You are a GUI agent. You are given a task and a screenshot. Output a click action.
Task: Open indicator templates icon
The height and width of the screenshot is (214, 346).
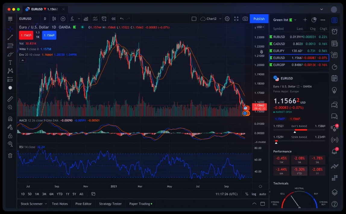pos(95,19)
